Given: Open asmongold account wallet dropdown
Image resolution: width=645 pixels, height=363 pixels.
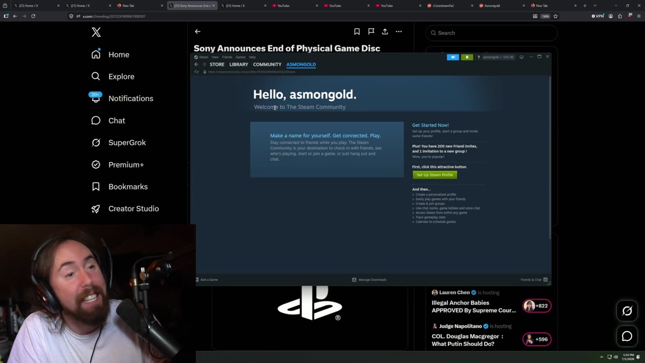Looking at the screenshot, I should click(498, 57).
